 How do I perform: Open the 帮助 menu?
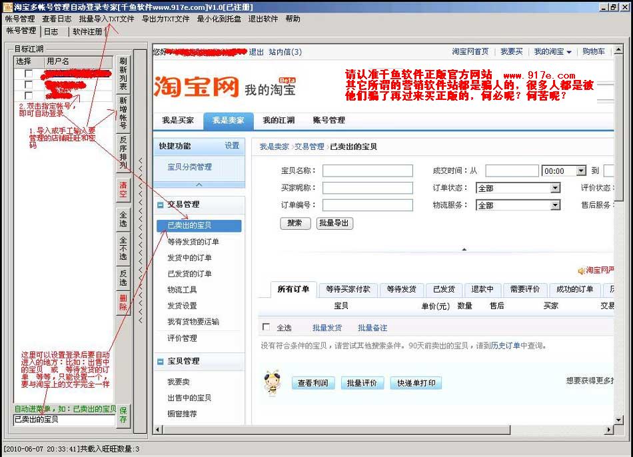(293, 19)
